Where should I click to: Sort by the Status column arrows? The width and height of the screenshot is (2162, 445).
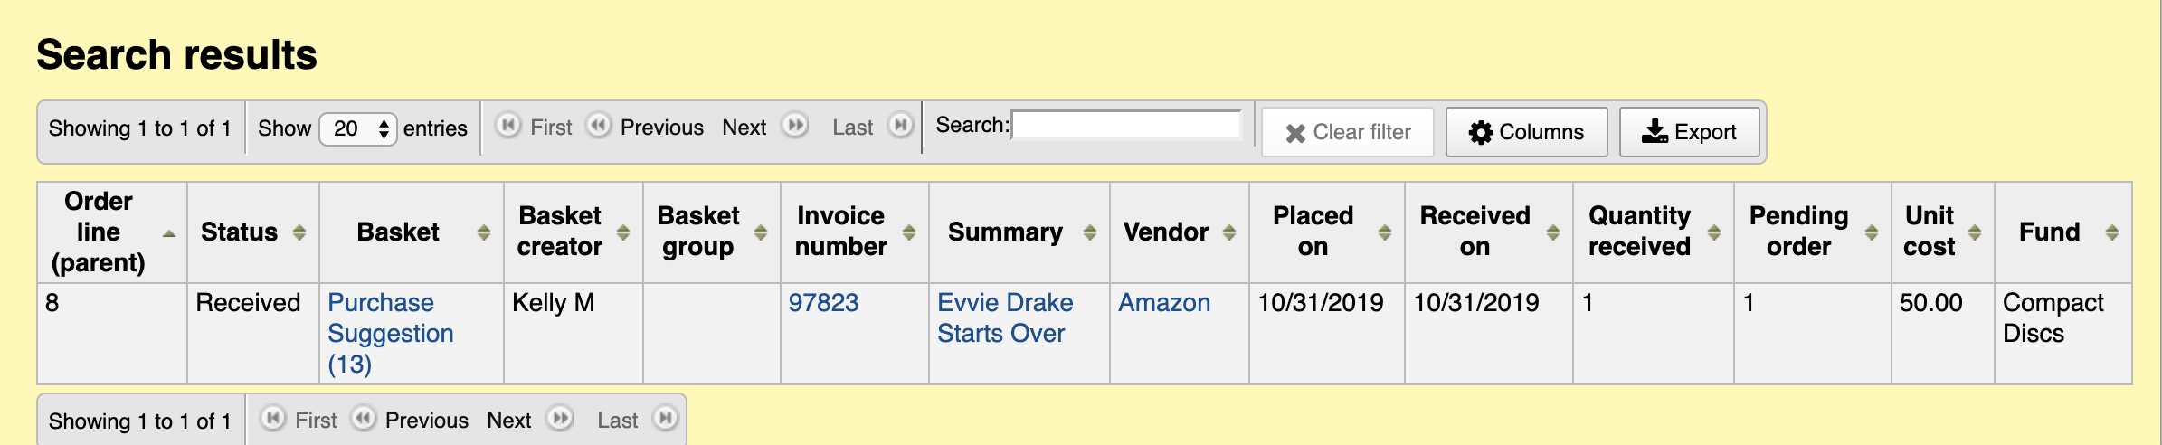pos(299,232)
